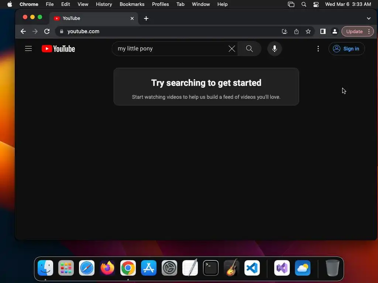Open Chrome profile icon
Image resolution: width=378 pixels, height=283 pixels.
point(334,31)
